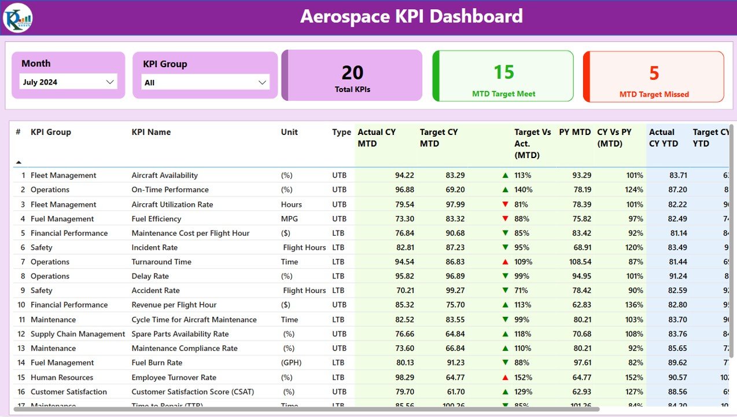
Task: Click the Total KPIs card
Action: [352, 75]
